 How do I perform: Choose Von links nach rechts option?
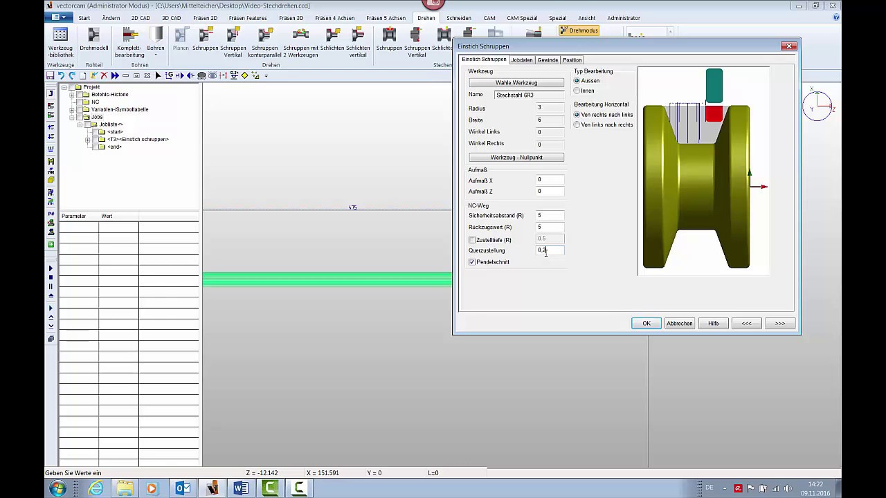coord(577,124)
